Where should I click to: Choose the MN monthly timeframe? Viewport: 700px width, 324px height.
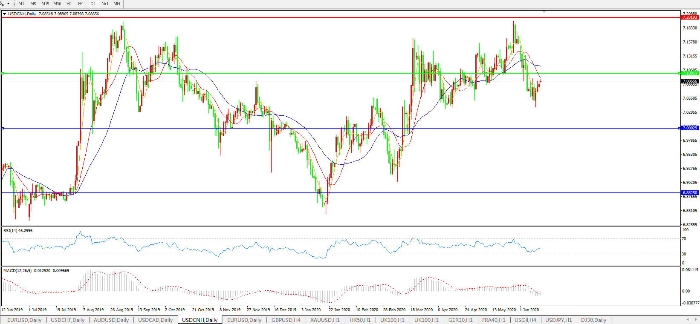pyautogui.click(x=117, y=4)
